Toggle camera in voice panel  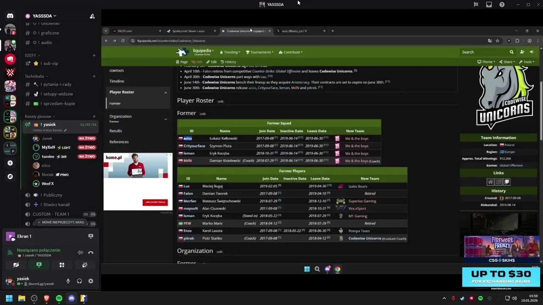coord(16,265)
